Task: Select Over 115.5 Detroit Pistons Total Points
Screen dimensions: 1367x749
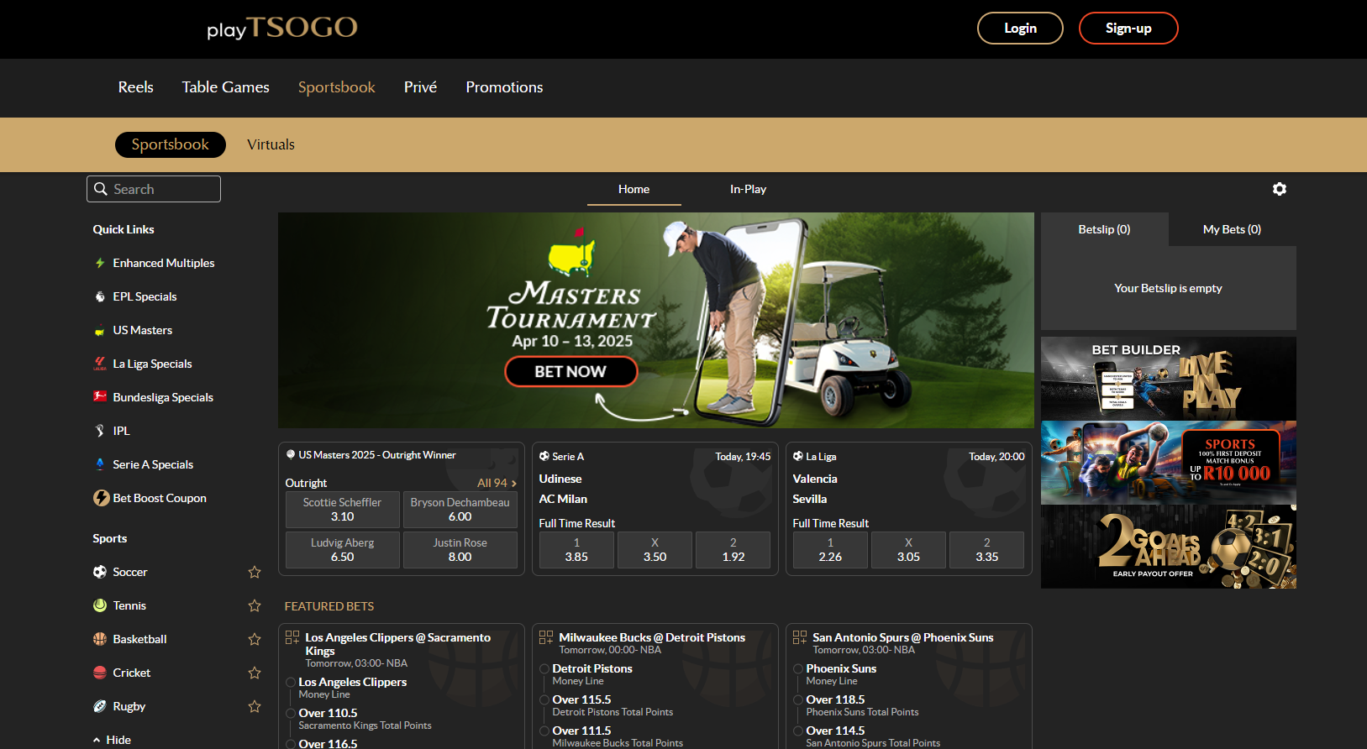Action: coord(544,699)
